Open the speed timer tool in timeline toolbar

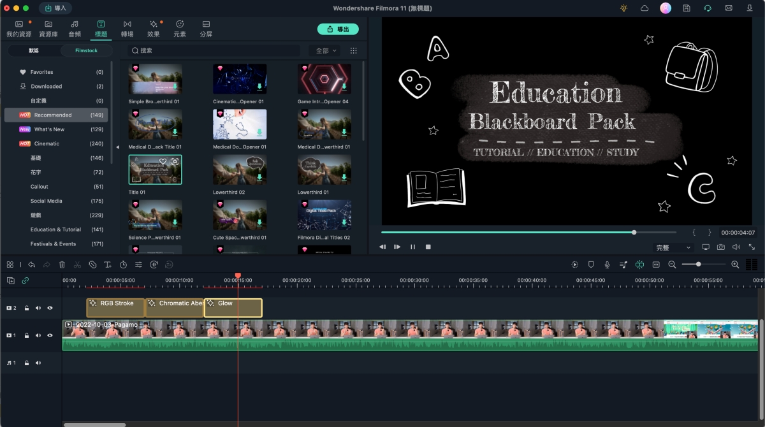(x=123, y=264)
